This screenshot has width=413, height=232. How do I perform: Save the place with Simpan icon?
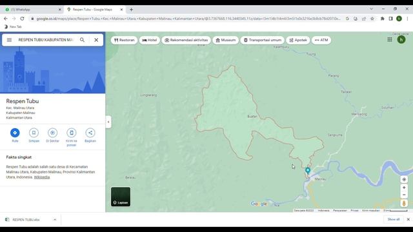click(x=34, y=133)
